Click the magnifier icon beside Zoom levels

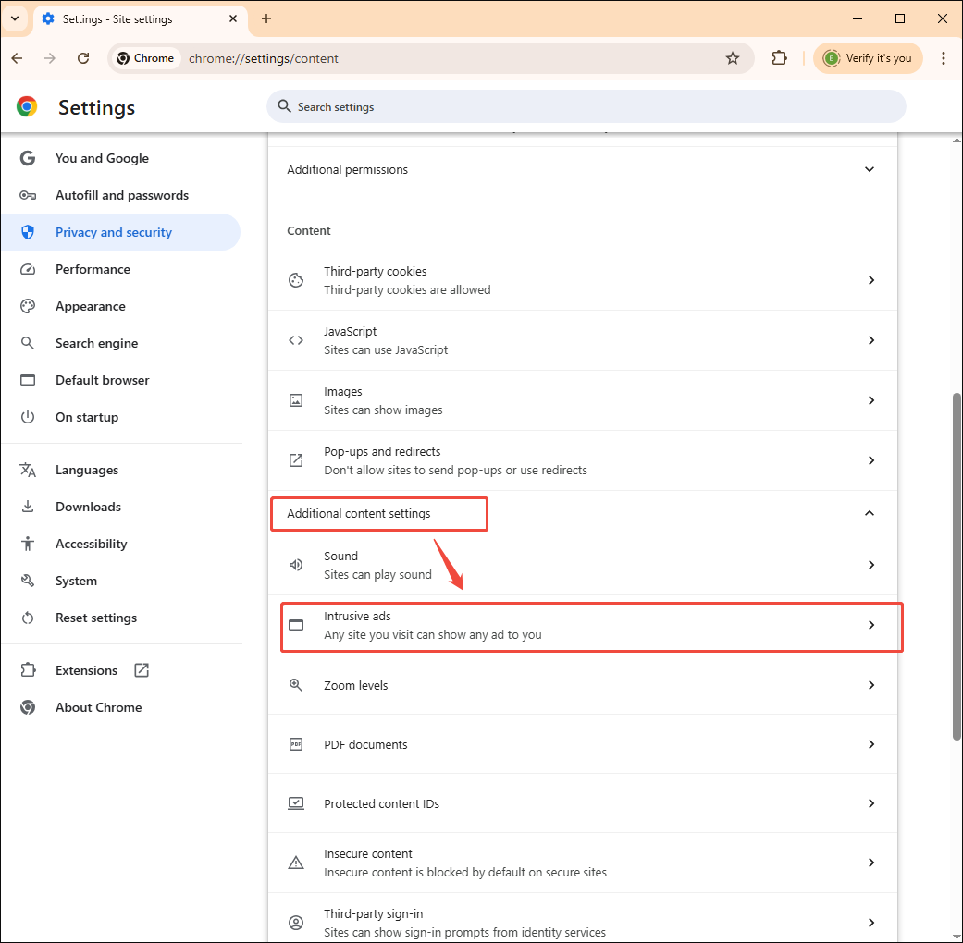coord(296,684)
